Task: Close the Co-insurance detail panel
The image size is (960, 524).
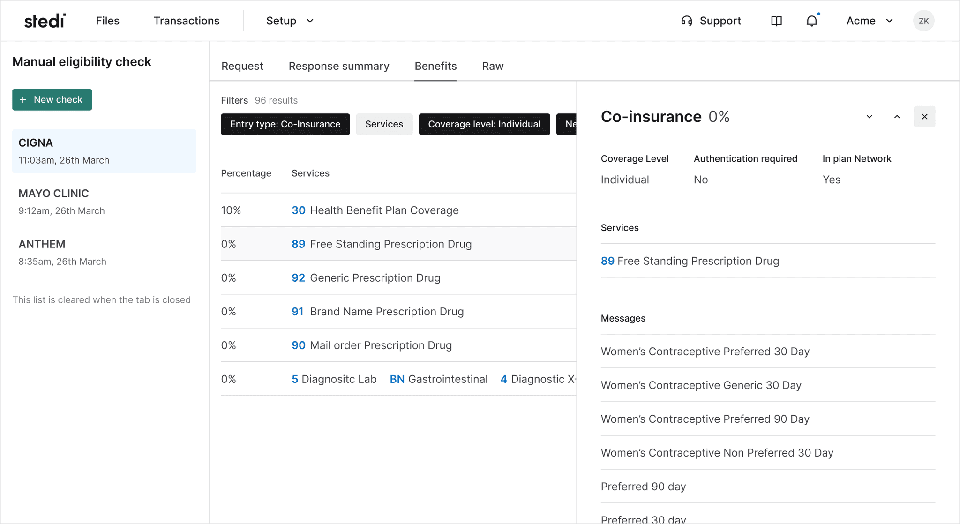Action: (x=924, y=117)
